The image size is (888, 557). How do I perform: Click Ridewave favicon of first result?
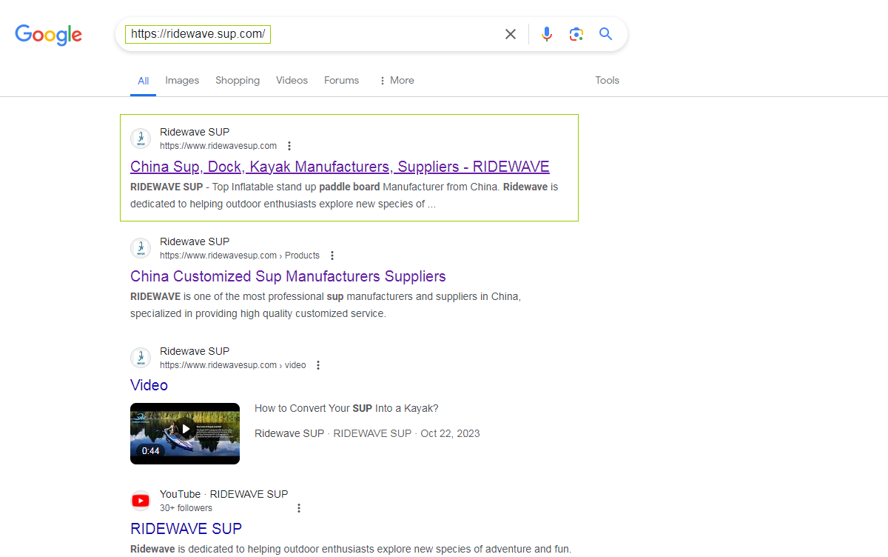tap(141, 139)
